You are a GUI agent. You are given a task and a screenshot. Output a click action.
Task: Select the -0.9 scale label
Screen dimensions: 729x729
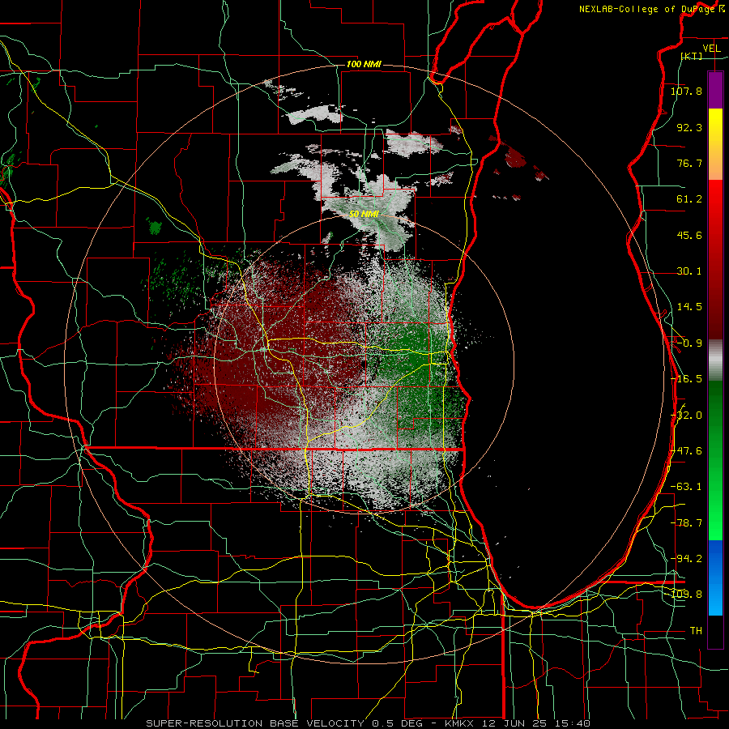pyautogui.click(x=689, y=343)
